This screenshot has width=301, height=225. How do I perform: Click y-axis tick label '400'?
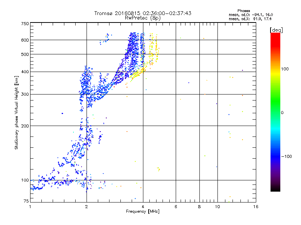coord(25,72)
